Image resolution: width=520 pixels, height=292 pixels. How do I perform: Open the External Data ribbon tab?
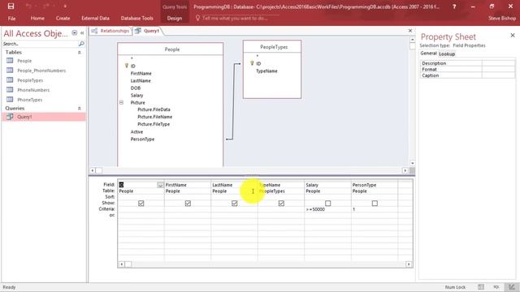point(96,18)
